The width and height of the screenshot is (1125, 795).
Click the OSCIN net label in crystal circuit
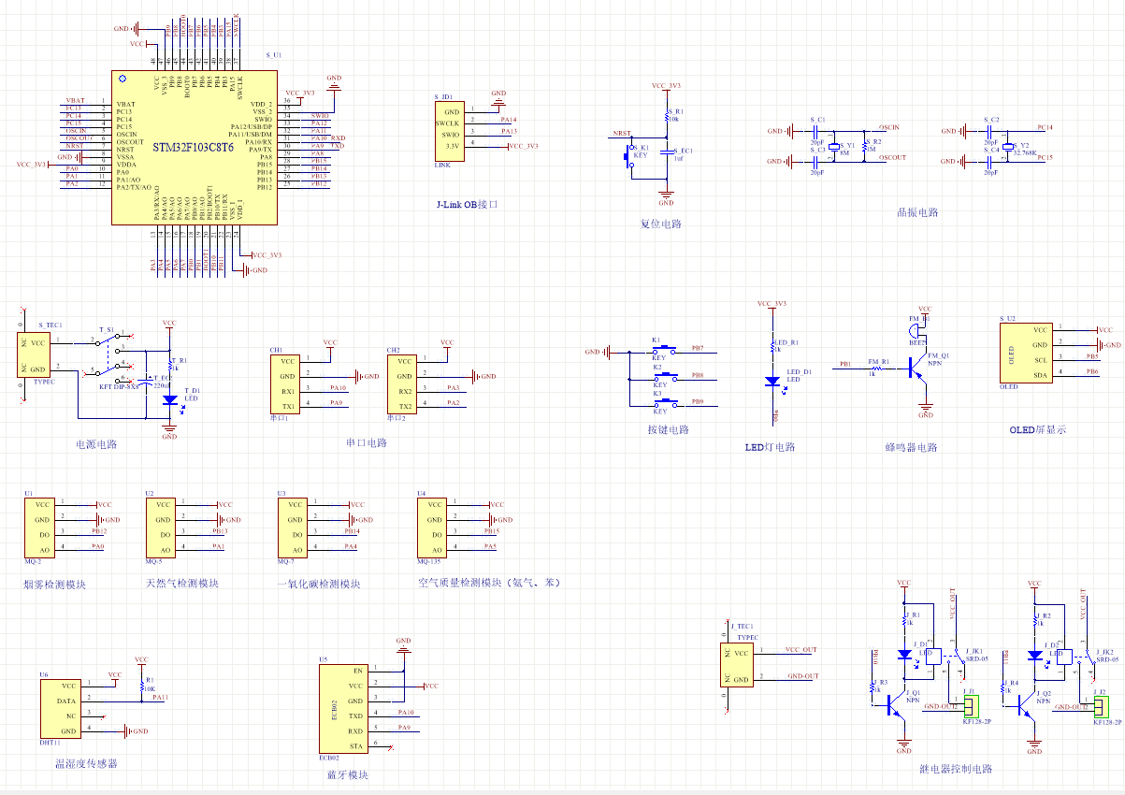[x=889, y=127]
